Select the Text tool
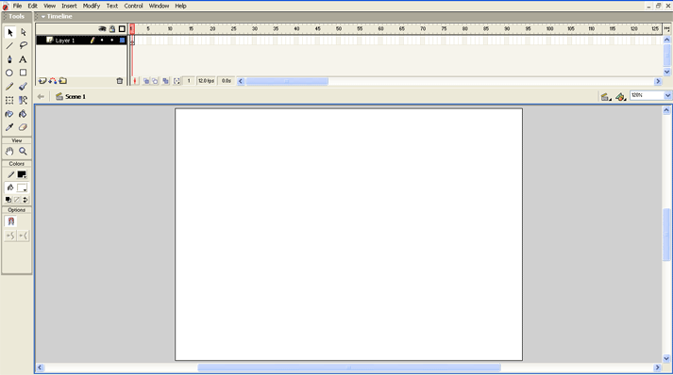The image size is (673, 375). tap(23, 59)
